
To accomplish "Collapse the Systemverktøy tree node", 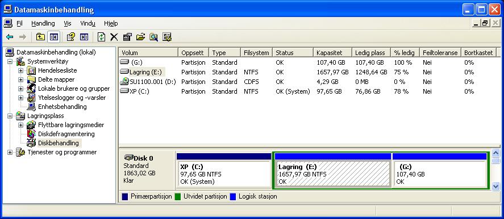I will [x=10, y=61].
